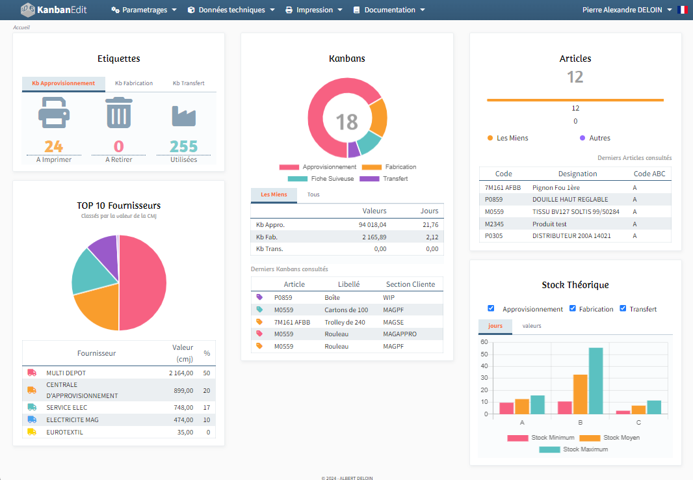This screenshot has width=693, height=480.
Task: Select the Tous tab under Kanbans
Action: 313,194
